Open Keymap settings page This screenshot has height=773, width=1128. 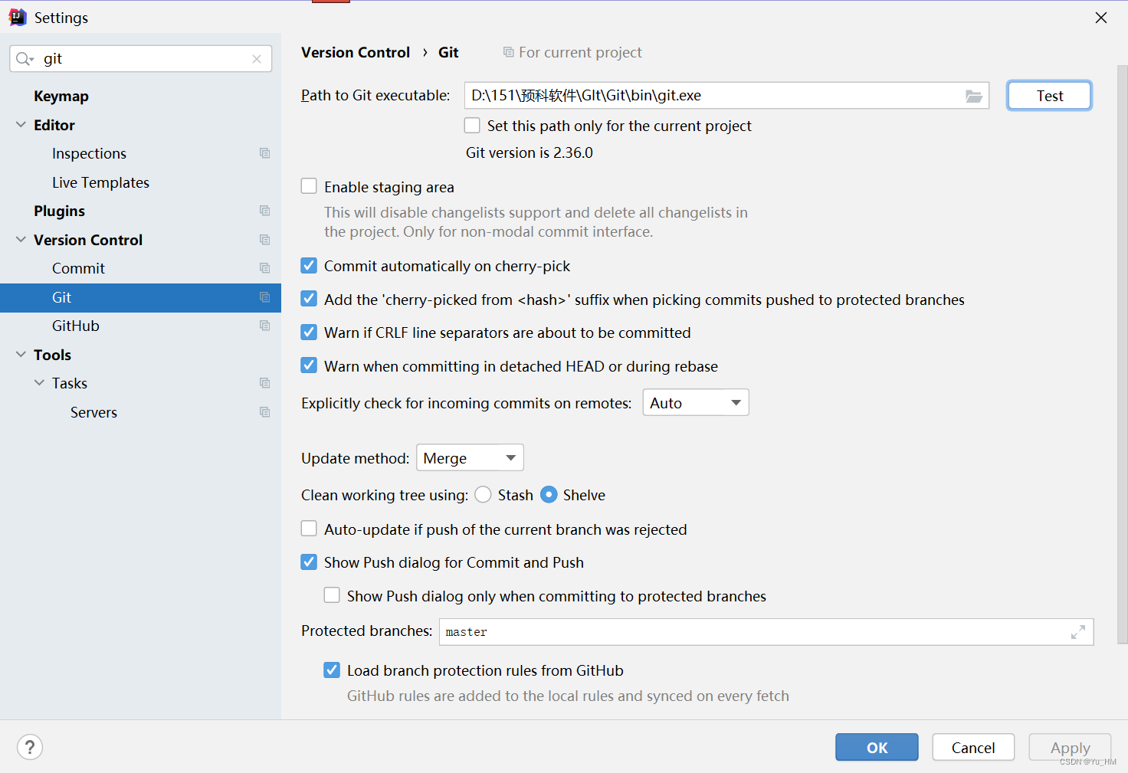coord(61,96)
